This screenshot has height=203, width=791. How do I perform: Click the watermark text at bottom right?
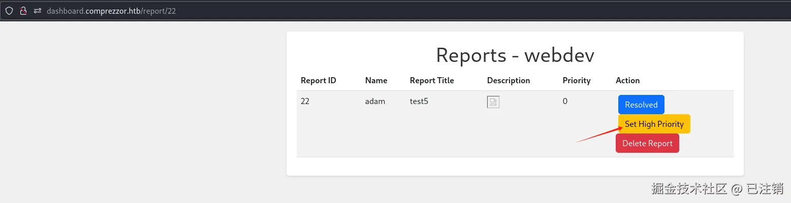717,189
